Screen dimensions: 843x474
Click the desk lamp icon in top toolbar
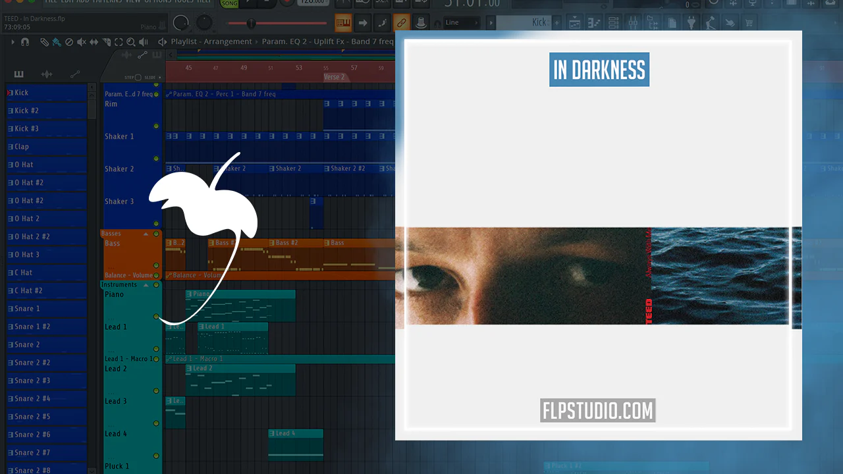click(x=711, y=23)
